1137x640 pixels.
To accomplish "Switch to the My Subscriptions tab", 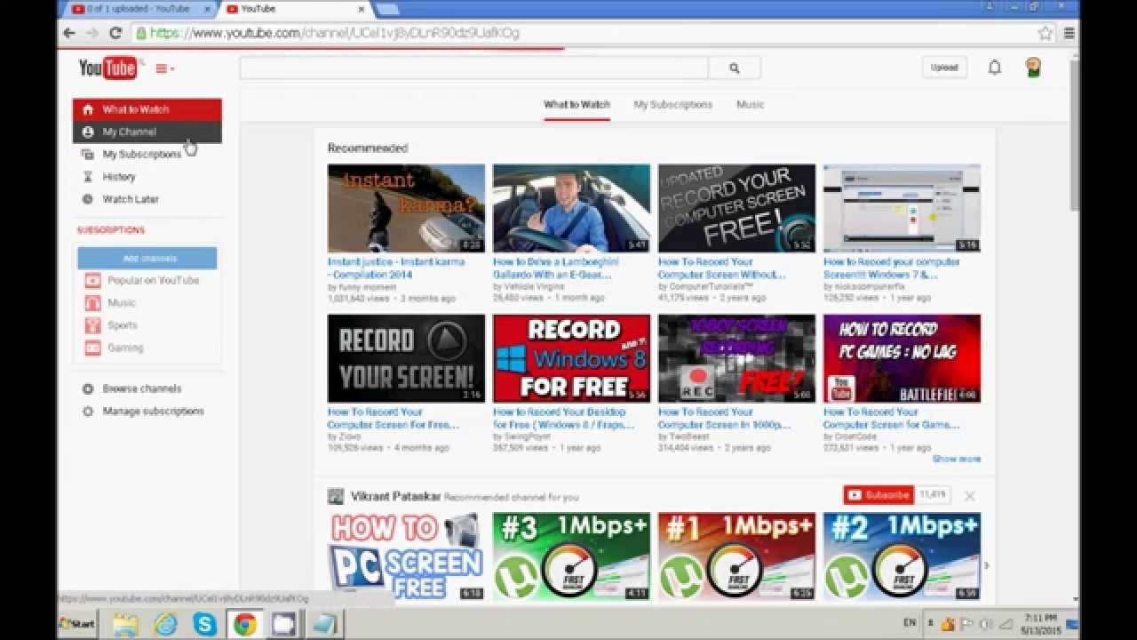I will pos(673,104).
